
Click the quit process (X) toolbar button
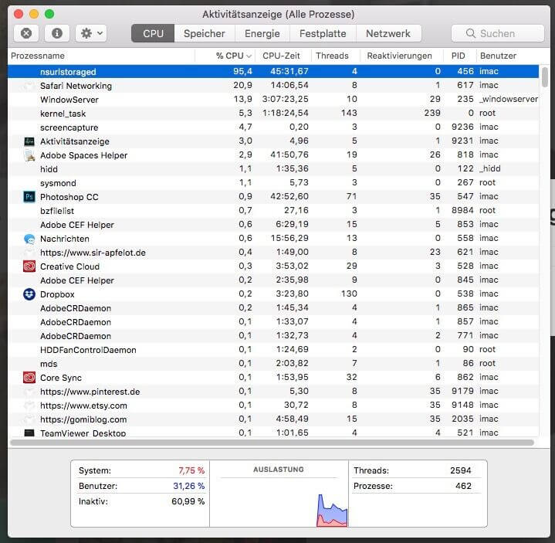click(25, 33)
